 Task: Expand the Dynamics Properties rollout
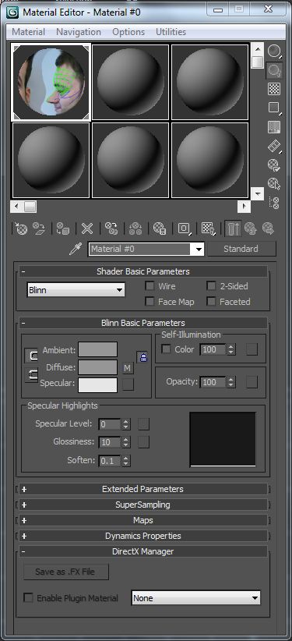[x=142, y=536]
